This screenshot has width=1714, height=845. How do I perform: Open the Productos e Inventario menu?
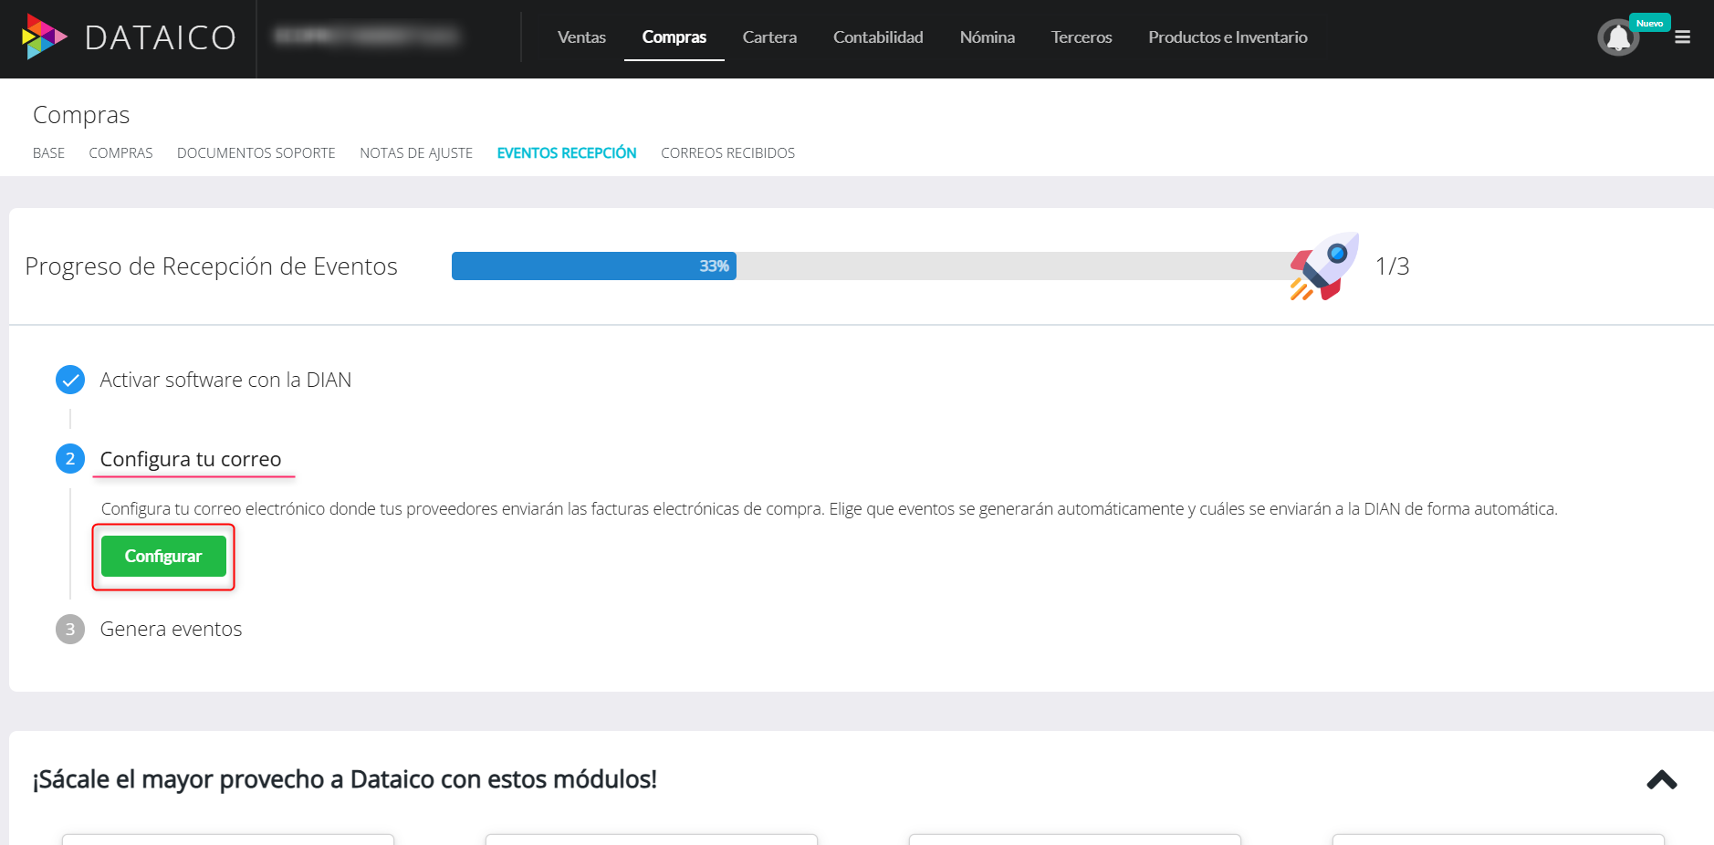[x=1228, y=37]
